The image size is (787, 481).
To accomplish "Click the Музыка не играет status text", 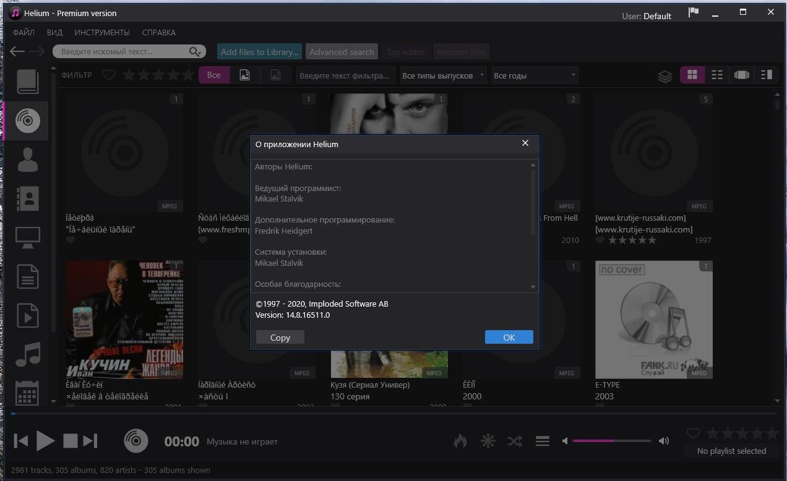I will [x=242, y=441].
